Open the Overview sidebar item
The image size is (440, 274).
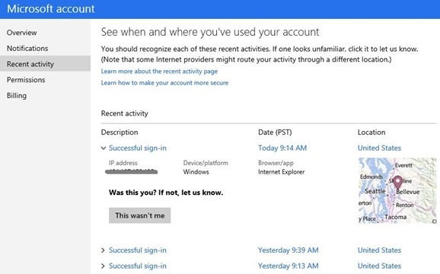pyautogui.click(x=21, y=33)
